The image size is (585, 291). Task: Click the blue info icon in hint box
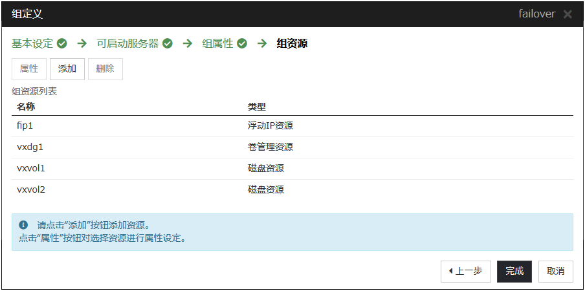coord(23,225)
